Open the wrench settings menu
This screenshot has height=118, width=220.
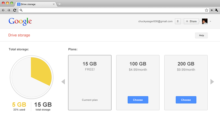coord(216,10)
